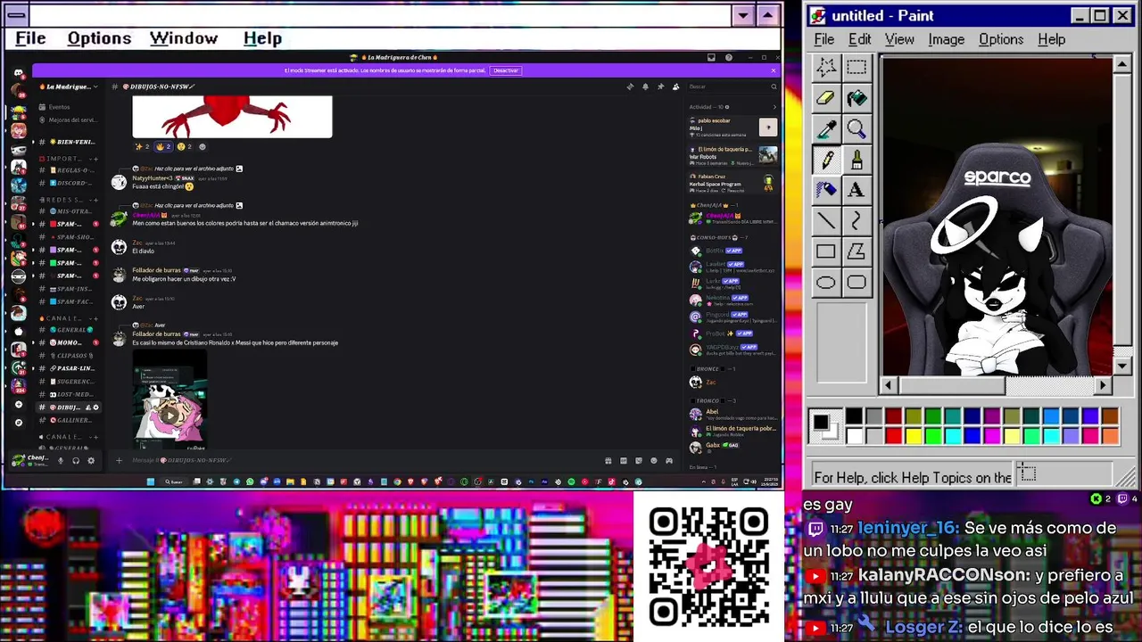The height and width of the screenshot is (642, 1142).
Task: Click Paint canvas scroll right arrow
Action: coord(1104,385)
